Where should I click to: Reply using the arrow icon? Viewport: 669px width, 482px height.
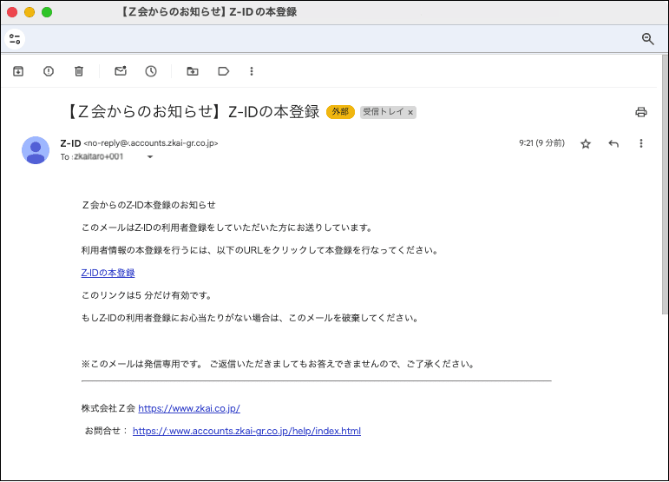613,144
